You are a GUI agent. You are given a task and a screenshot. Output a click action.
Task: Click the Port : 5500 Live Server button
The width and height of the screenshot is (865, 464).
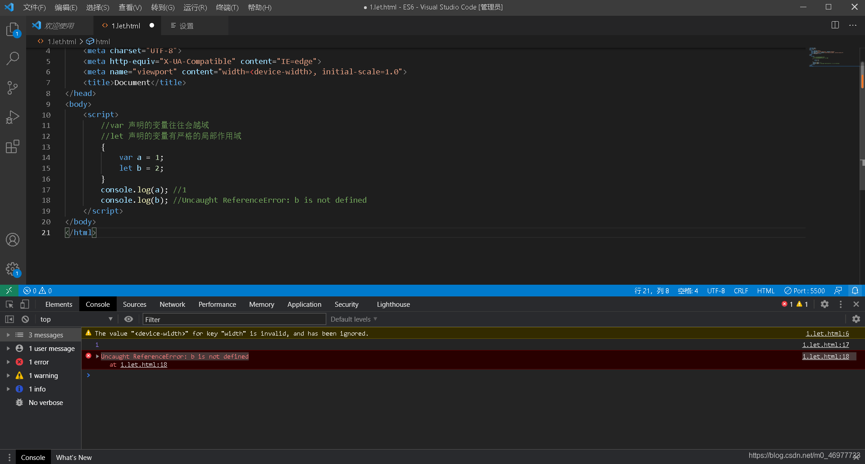[x=805, y=291]
